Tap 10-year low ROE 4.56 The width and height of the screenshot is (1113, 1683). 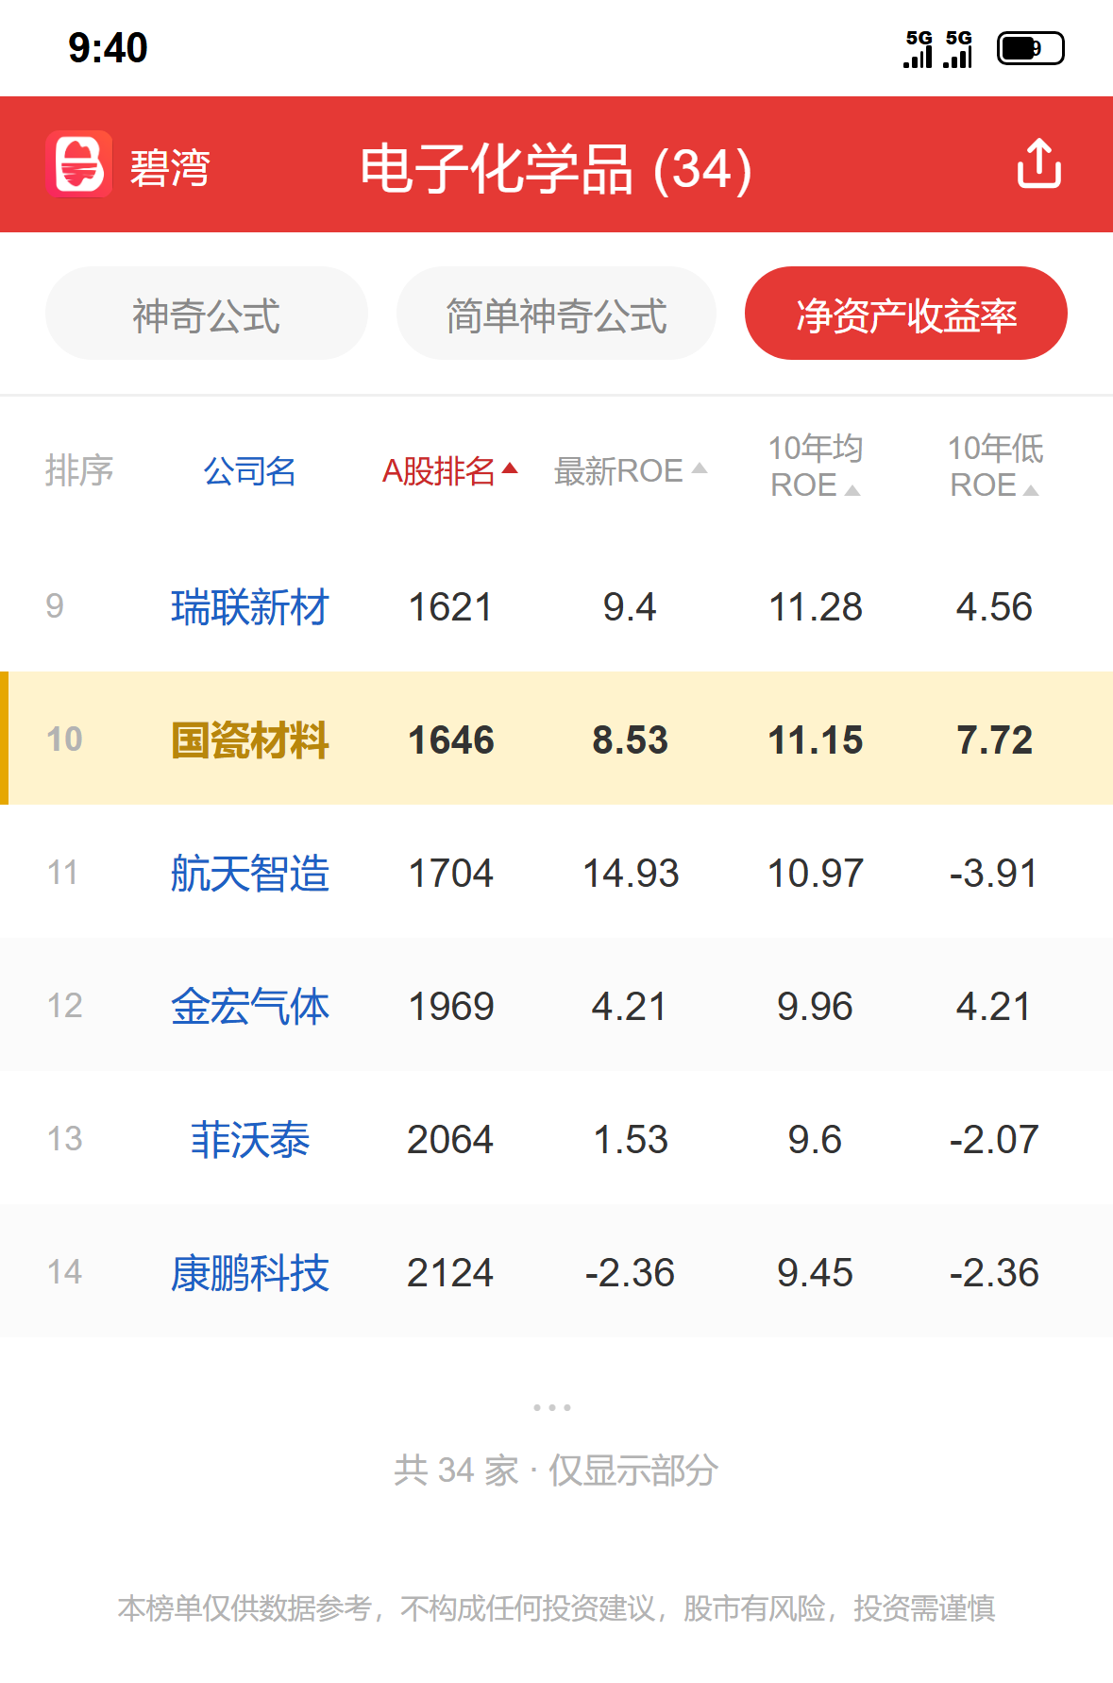995,607
